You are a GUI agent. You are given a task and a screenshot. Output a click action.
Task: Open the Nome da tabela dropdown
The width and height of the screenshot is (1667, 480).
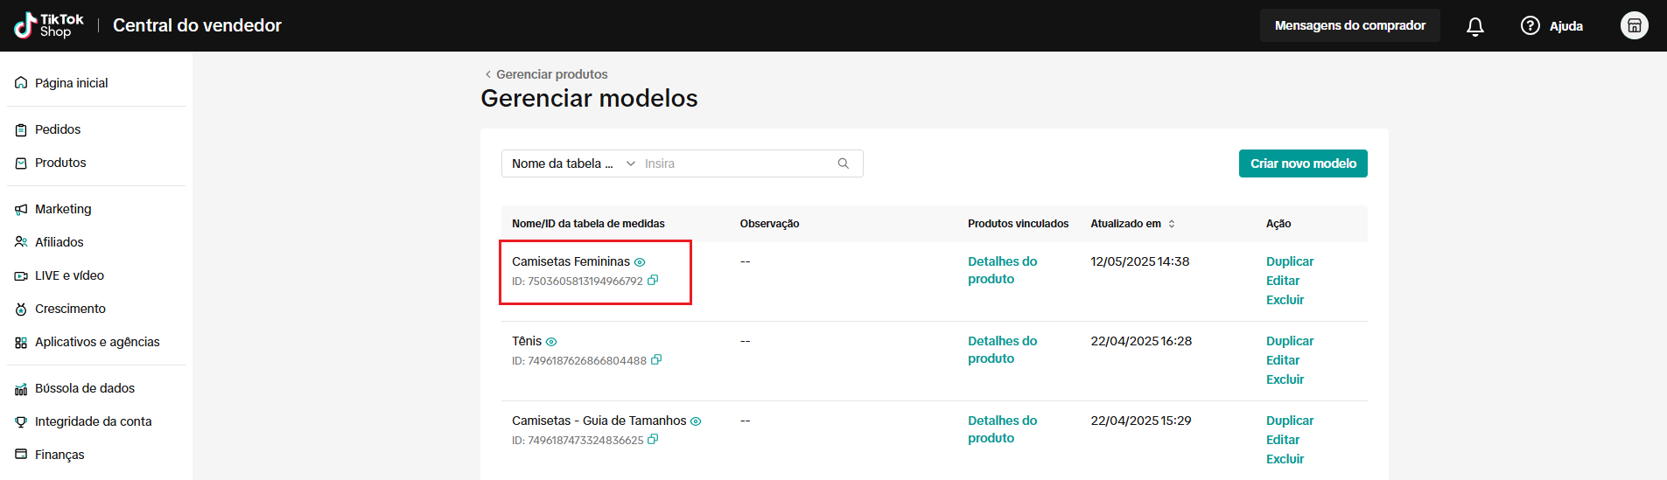(573, 163)
